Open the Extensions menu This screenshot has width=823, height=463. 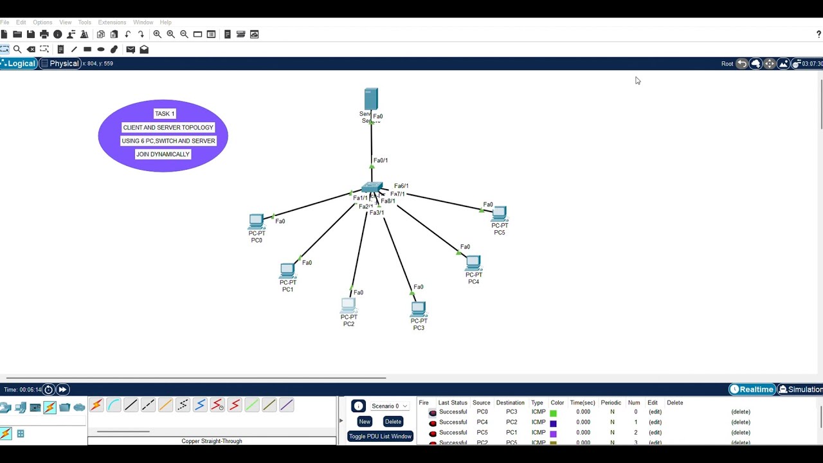coord(112,23)
